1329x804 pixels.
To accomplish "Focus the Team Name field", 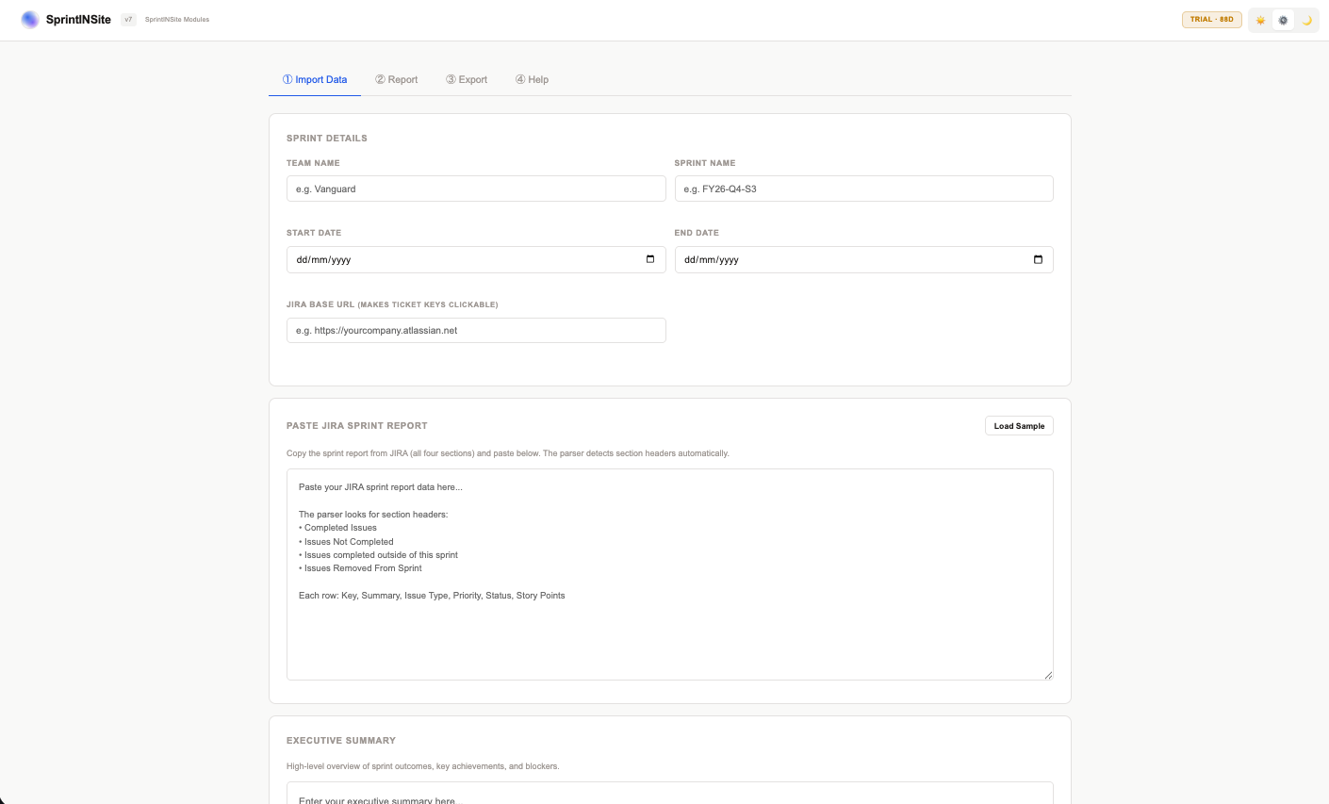I will pyautogui.click(x=476, y=189).
